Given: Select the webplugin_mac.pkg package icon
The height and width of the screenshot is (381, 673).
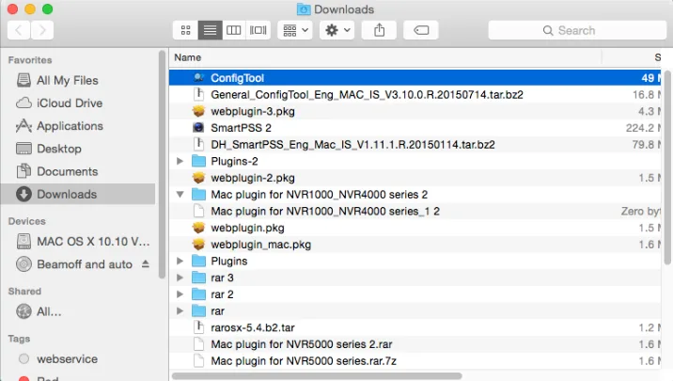Looking at the screenshot, I should [x=198, y=245].
